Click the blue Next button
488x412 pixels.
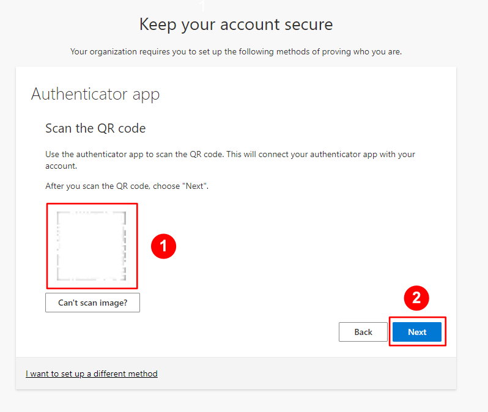(x=417, y=332)
